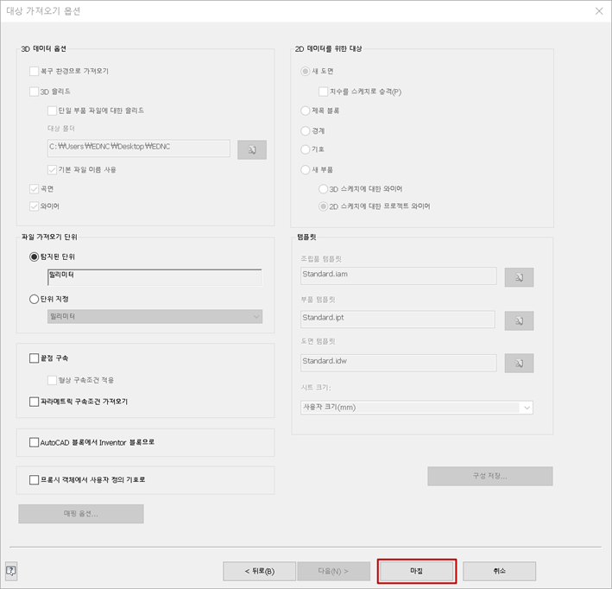The height and width of the screenshot is (589, 612).
Task: Enable the 끝점 구속 checkbox
Action: coord(34,358)
